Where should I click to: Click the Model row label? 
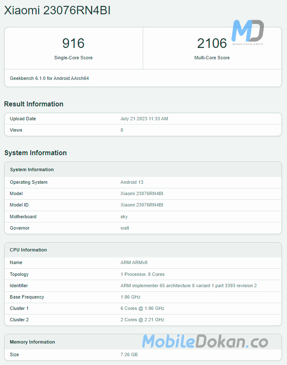16,194
